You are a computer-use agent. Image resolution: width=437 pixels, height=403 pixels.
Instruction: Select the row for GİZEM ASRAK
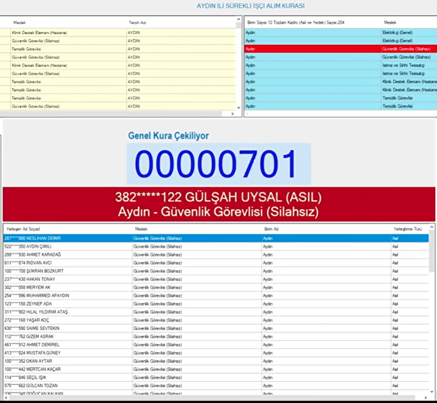click(x=216, y=337)
